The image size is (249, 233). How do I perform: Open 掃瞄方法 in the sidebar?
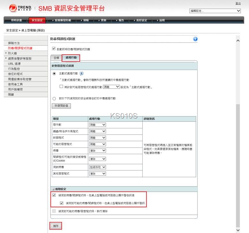(26, 43)
